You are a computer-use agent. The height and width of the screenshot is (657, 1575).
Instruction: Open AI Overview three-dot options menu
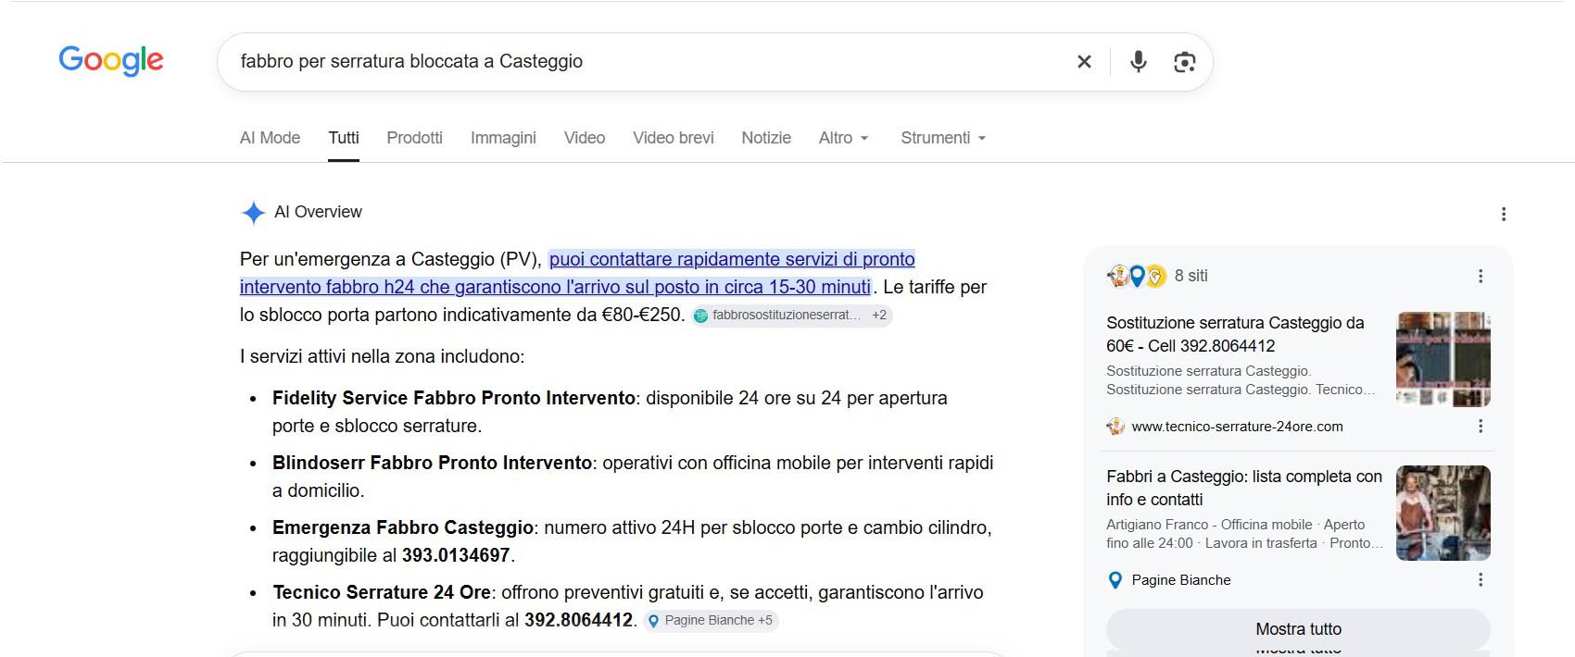(1504, 214)
